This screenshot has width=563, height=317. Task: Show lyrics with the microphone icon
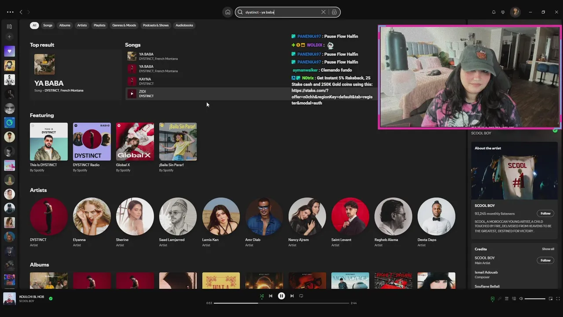[499, 299]
